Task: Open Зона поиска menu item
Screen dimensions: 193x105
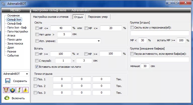Action: (x=15, y=43)
